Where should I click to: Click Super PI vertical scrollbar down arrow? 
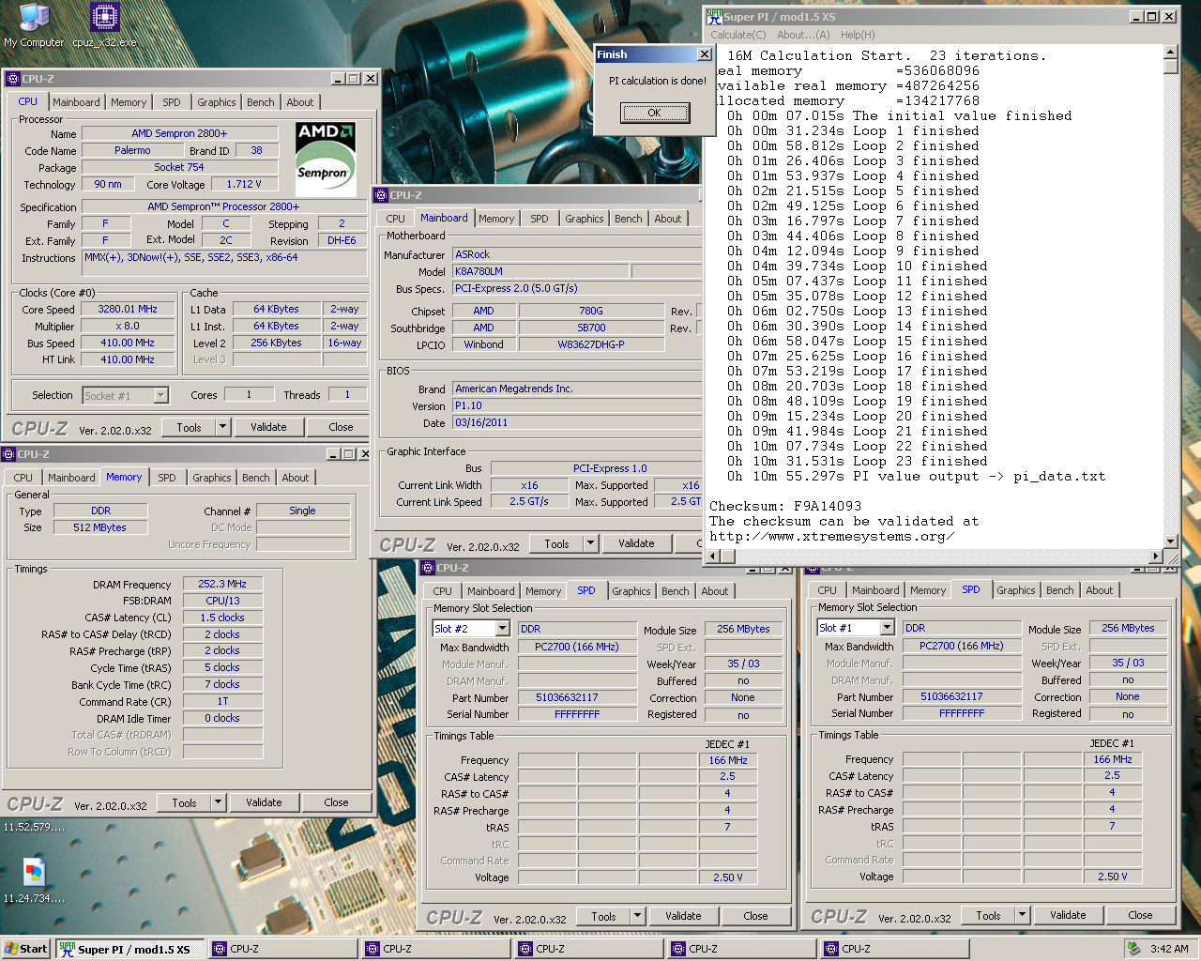click(1170, 542)
